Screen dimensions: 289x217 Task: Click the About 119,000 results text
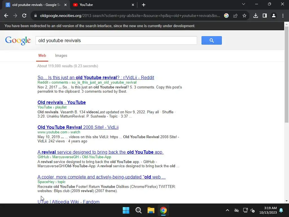(68, 66)
